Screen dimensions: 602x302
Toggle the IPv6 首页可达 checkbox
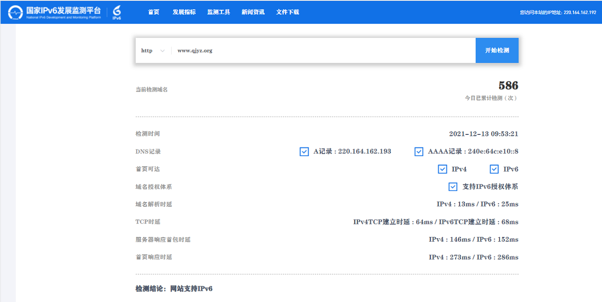[x=494, y=169]
